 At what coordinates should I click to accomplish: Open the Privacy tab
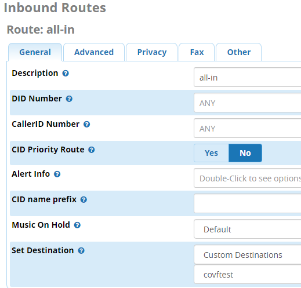click(x=152, y=52)
